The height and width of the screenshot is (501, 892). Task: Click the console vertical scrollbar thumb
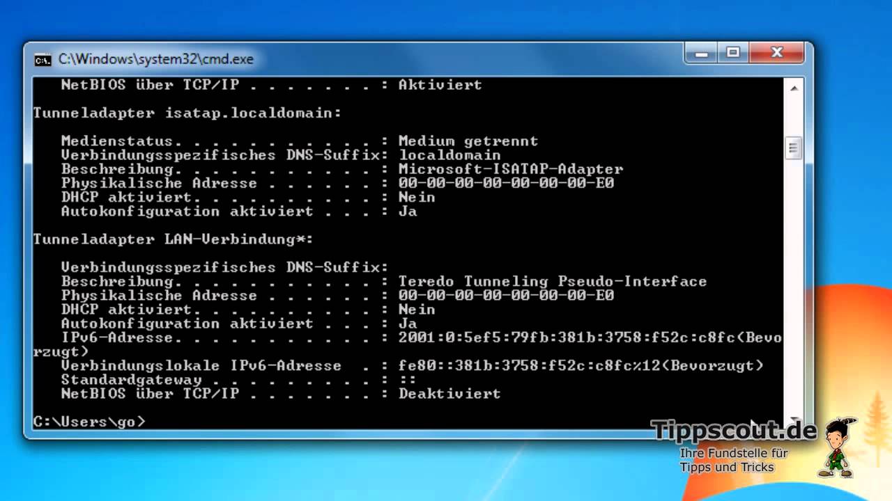tap(793, 148)
